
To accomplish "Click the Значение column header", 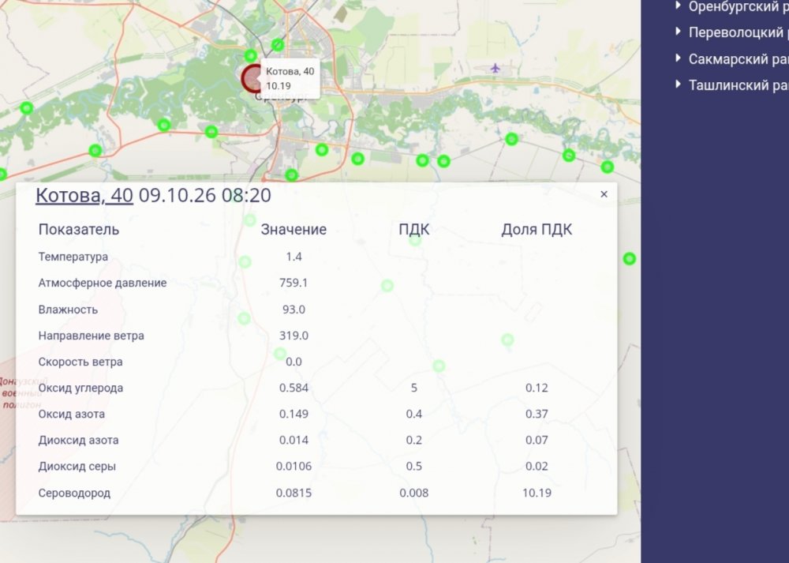I will click(x=294, y=230).
